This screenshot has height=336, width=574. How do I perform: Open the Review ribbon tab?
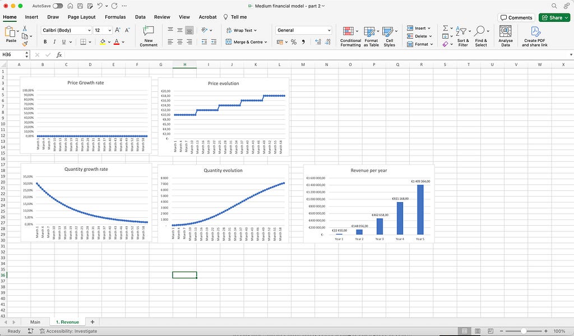(x=162, y=17)
